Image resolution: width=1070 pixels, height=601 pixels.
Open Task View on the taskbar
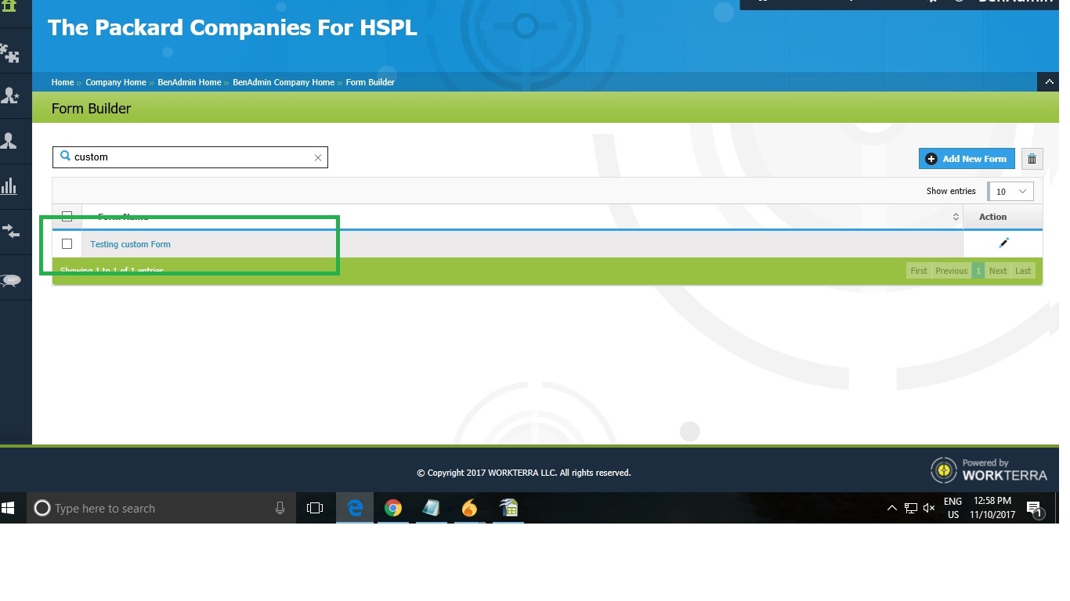coord(315,508)
